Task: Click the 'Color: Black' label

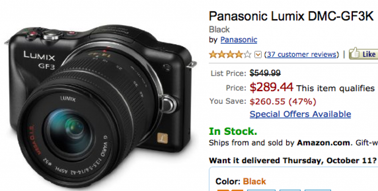Action: tap(241, 181)
